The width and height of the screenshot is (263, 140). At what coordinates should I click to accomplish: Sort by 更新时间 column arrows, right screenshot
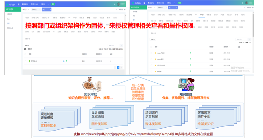[229, 47]
